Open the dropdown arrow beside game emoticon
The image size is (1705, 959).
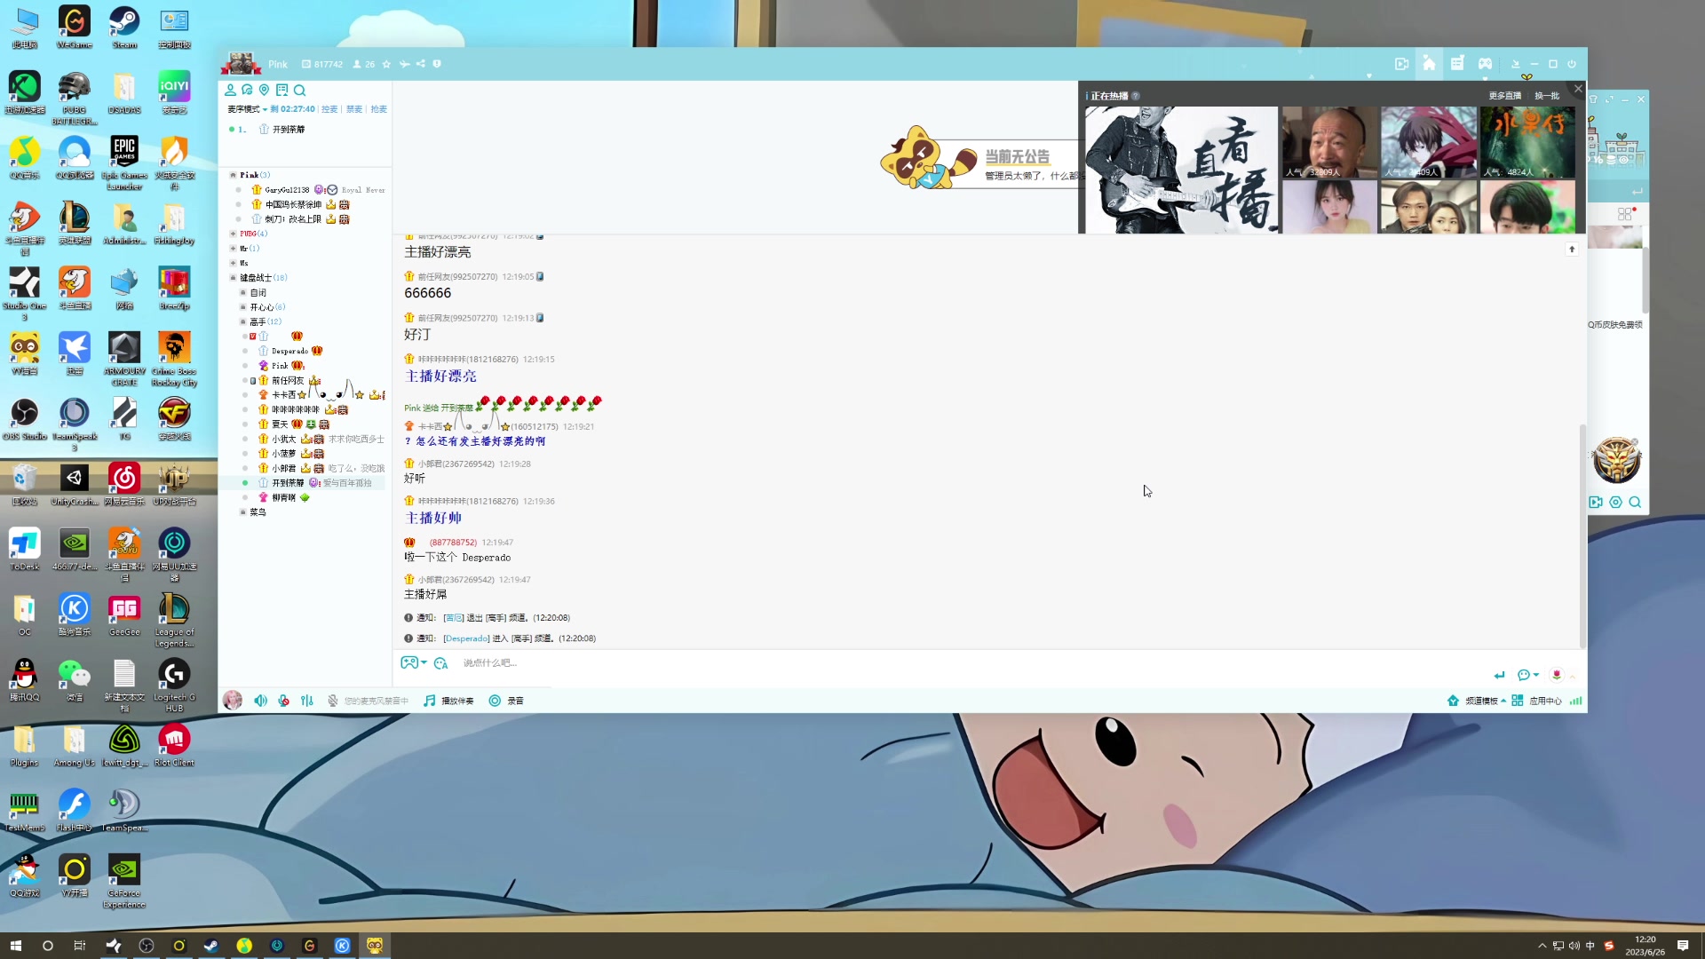pyautogui.click(x=424, y=662)
